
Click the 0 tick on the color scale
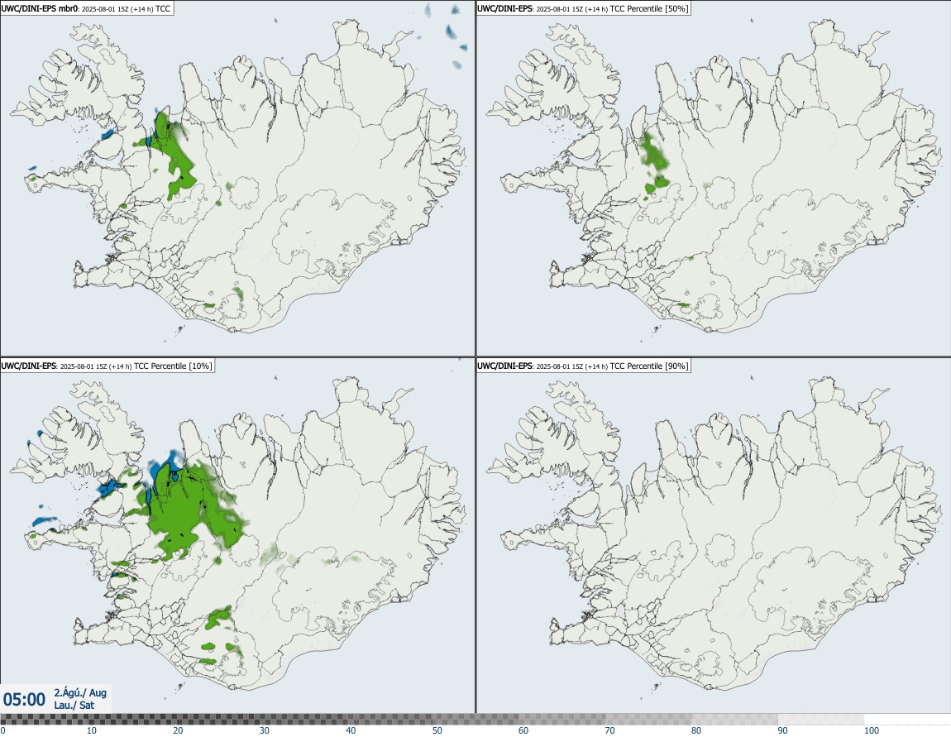3,730
